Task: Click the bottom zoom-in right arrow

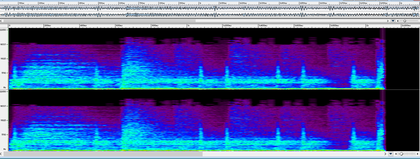Action: (418, 154)
